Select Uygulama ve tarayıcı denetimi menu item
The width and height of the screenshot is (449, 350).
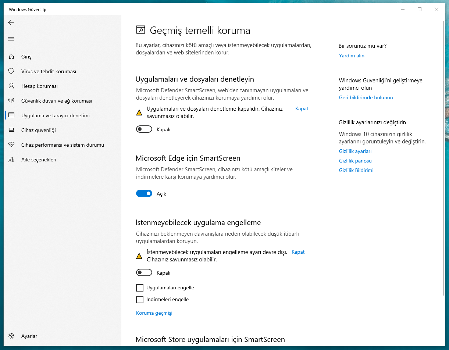pos(55,115)
